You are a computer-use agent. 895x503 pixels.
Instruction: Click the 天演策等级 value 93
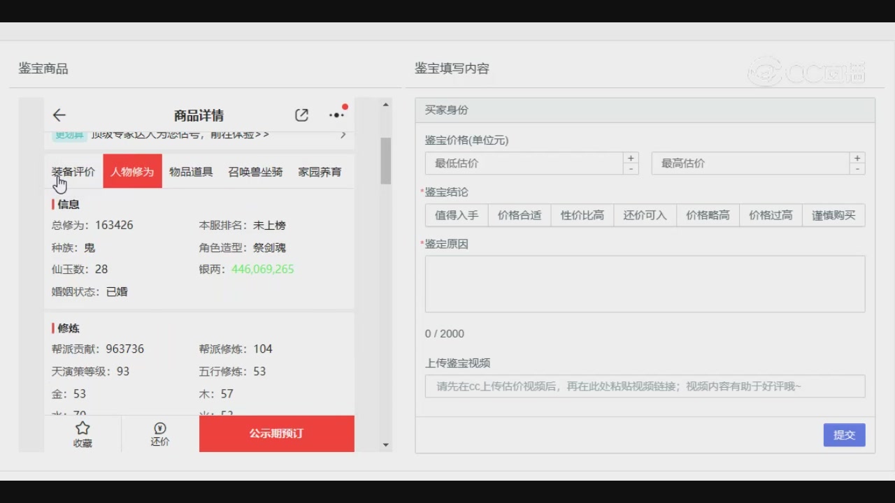pos(123,371)
